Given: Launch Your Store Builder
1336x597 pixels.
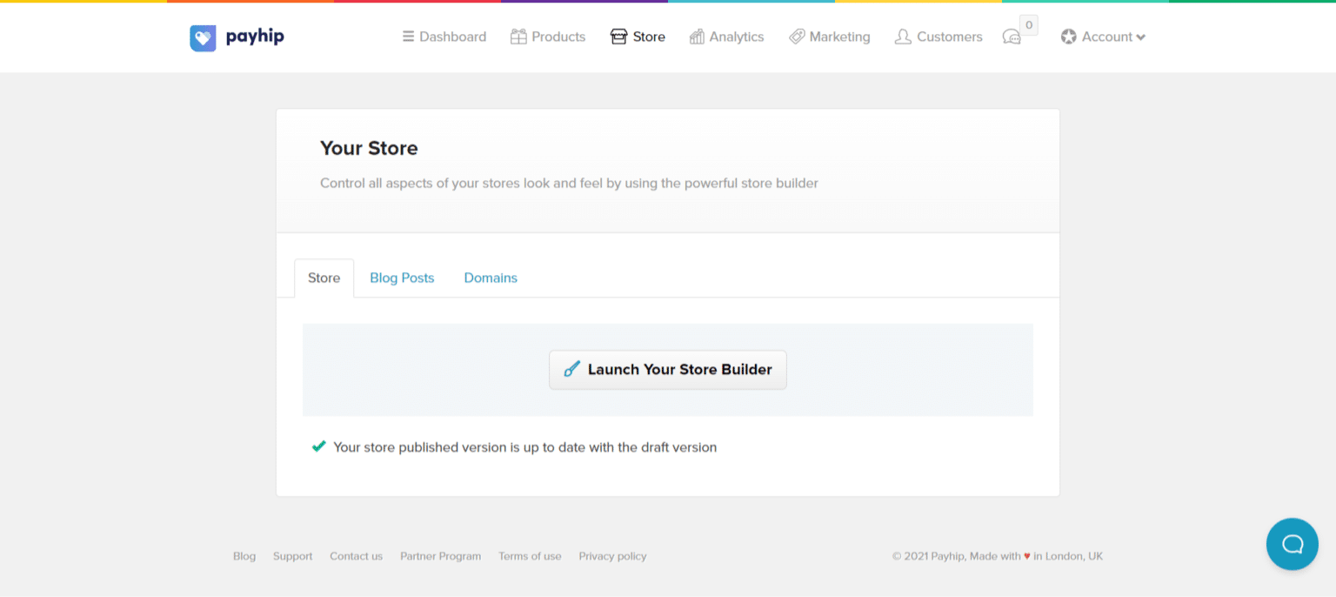Looking at the screenshot, I should click(667, 370).
